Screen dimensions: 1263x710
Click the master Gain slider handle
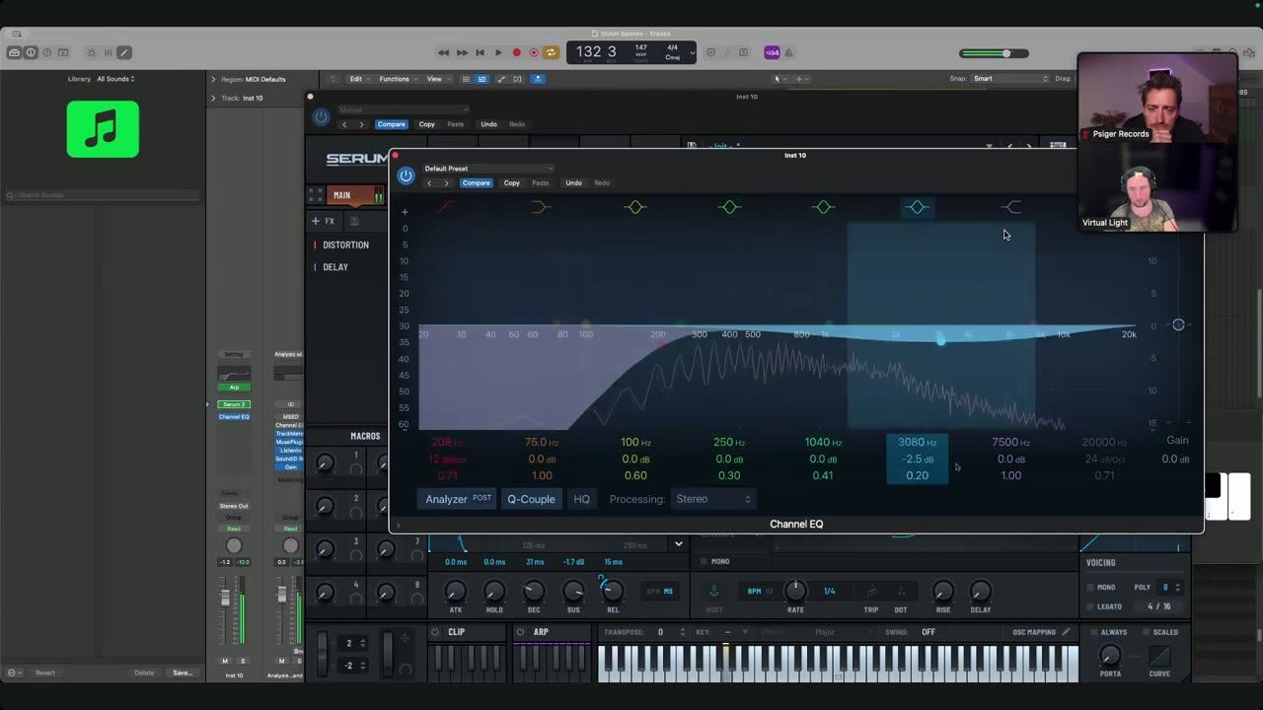coord(1178,324)
